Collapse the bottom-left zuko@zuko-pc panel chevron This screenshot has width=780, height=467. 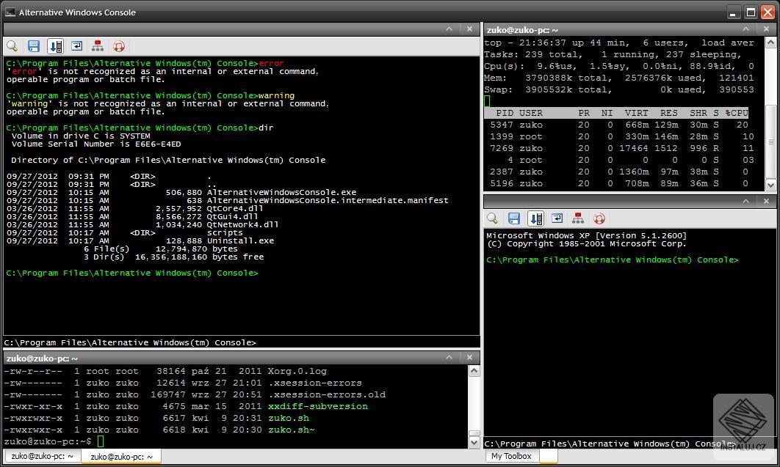[449, 358]
